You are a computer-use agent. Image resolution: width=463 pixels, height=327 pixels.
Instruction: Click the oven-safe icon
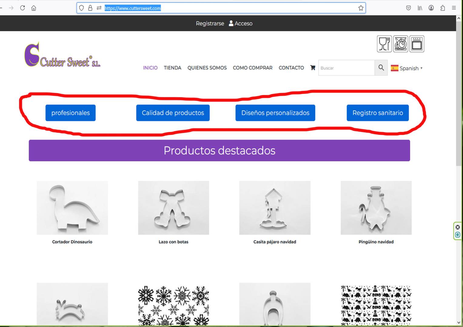pos(417,44)
